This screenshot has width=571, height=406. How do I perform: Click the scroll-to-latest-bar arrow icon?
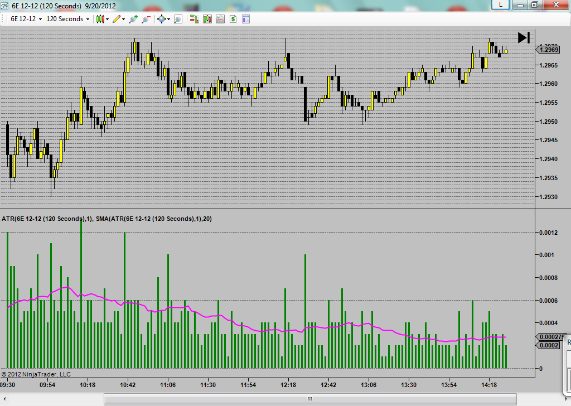524,37
